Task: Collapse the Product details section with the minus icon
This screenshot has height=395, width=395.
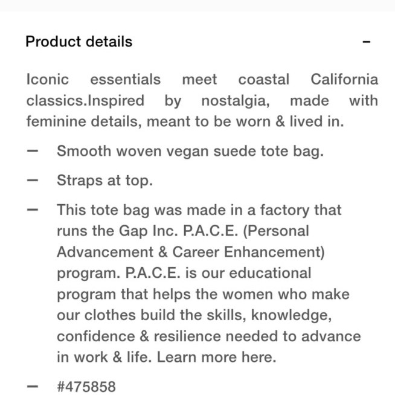Action: [366, 42]
